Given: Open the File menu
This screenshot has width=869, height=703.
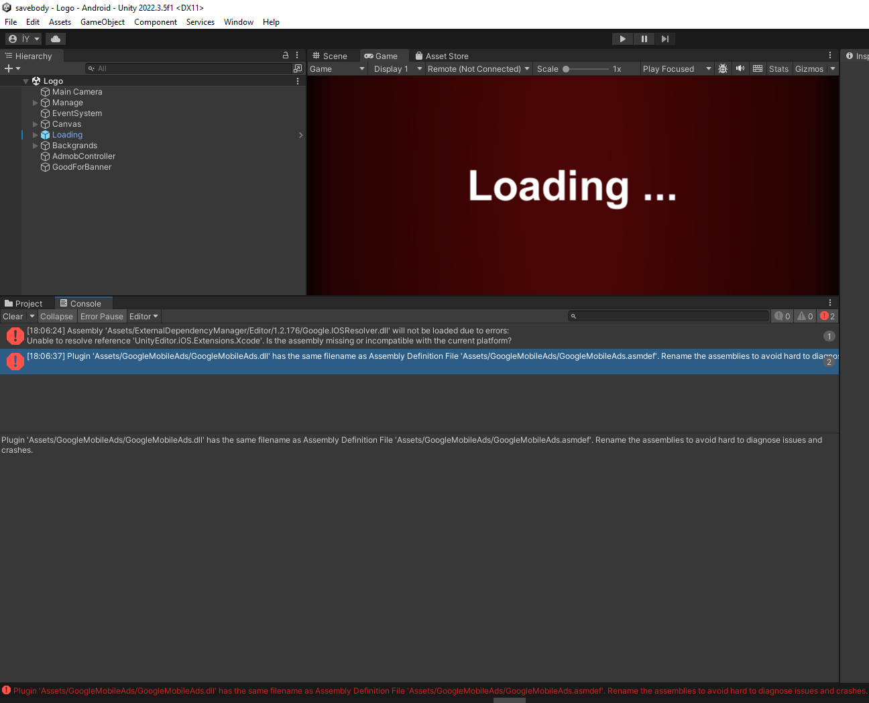Looking at the screenshot, I should [11, 22].
